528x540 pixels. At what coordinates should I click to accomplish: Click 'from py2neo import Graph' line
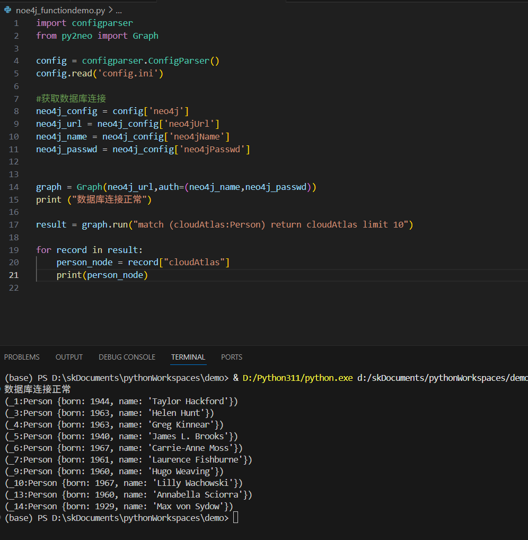97,36
